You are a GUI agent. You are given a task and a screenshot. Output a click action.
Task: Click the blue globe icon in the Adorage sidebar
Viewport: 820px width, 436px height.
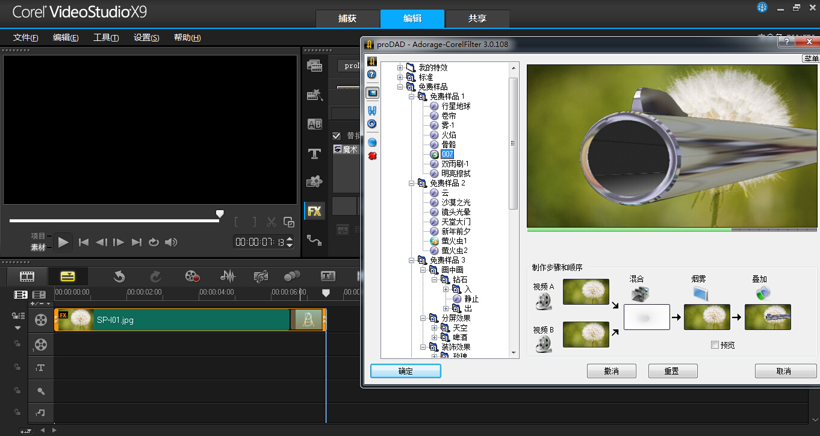point(372,143)
